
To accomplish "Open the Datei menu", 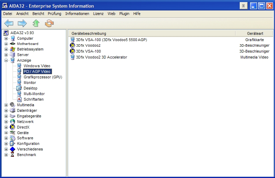I will (x=8, y=14).
